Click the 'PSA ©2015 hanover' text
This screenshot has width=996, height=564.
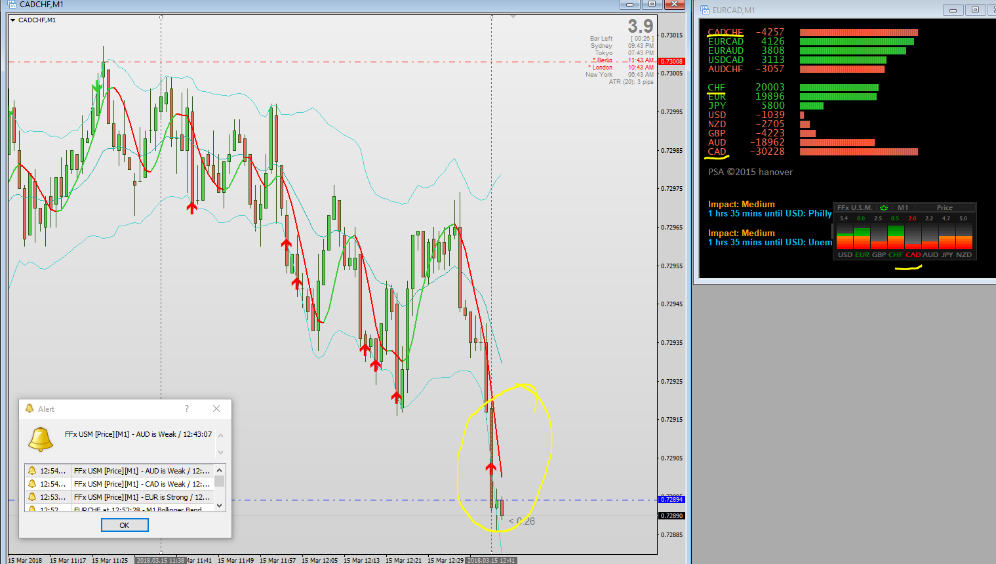click(x=750, y=172)
